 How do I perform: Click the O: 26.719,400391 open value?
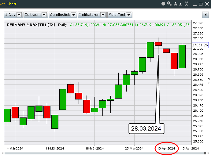(x=85, y=25)
